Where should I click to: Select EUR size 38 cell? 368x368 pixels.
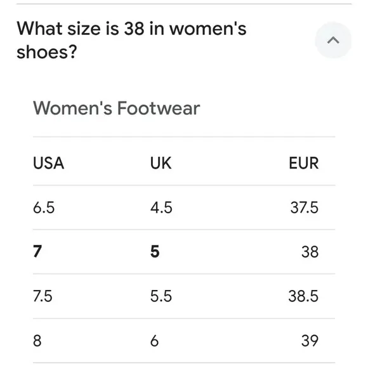point(310,252)
